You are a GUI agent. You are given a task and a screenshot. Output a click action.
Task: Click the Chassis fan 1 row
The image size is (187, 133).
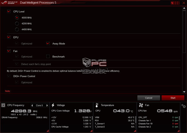[158, 120]
